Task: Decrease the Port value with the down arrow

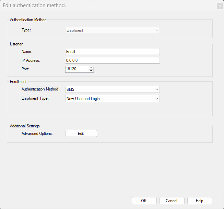Action: coord(91,71)
